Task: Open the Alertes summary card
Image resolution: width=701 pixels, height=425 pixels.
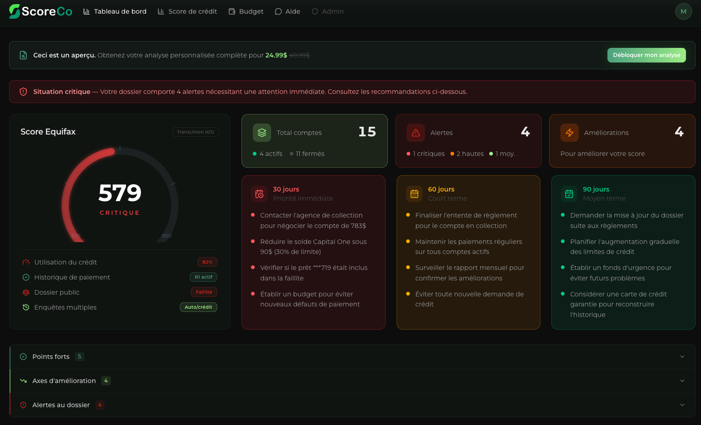Action: coord(468,141)
